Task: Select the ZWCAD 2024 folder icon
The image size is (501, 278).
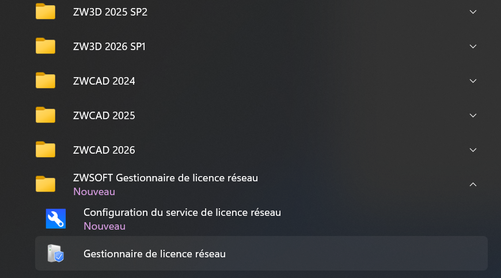Action: pyautogui.click(x=45, y=81)
